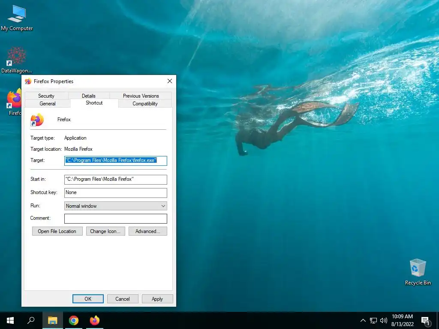The image size is (439, 329).
Task: Close the Firefox Properties window
Action: point(170,81)
